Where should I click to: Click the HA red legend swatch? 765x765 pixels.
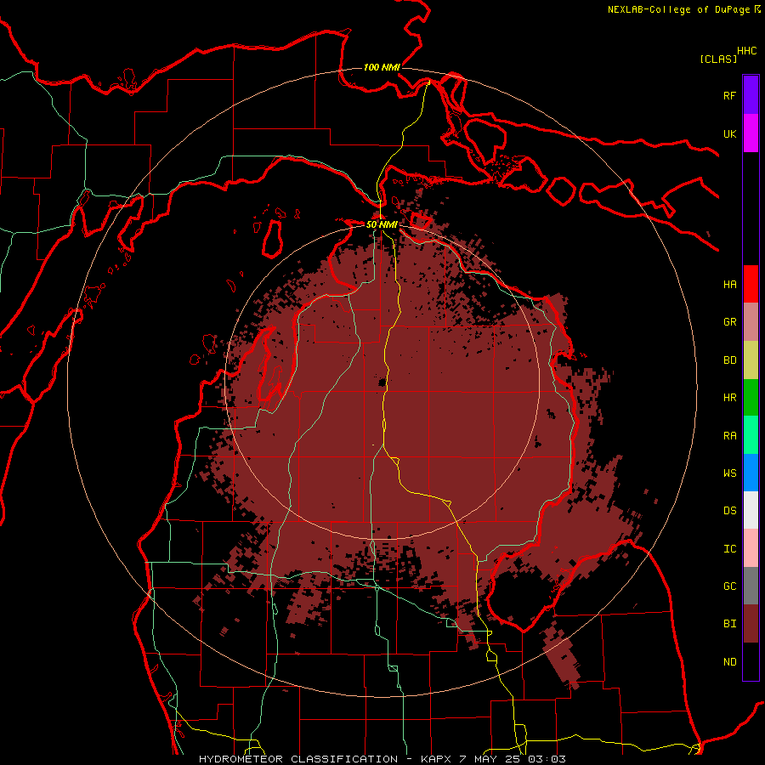coord(751,284)
